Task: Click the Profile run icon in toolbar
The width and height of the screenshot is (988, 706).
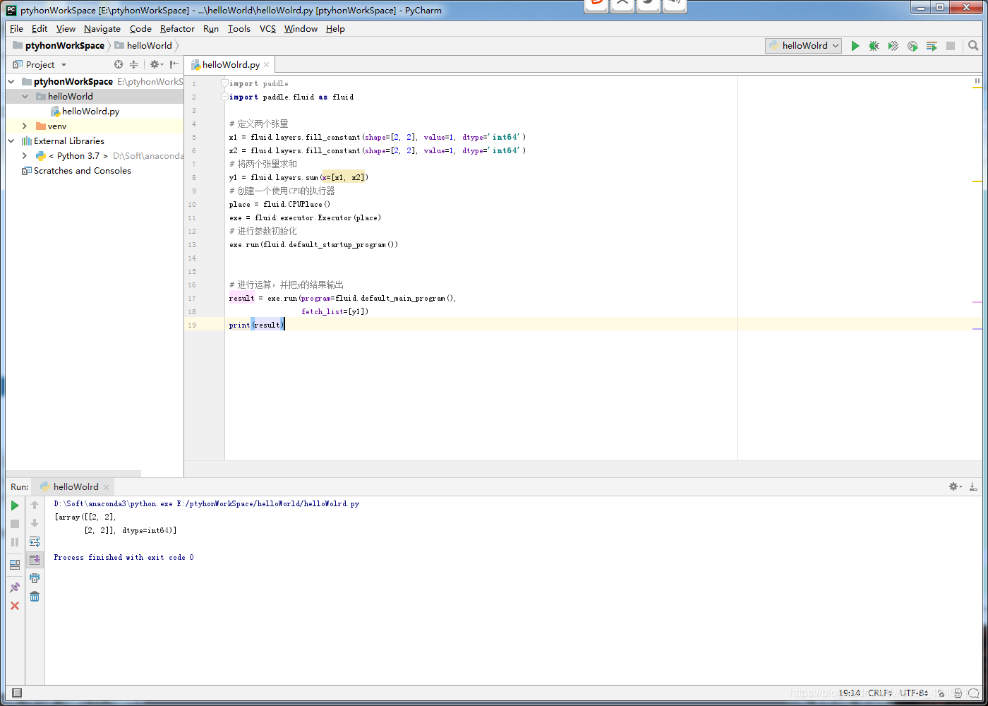Action: coord(912,46)
